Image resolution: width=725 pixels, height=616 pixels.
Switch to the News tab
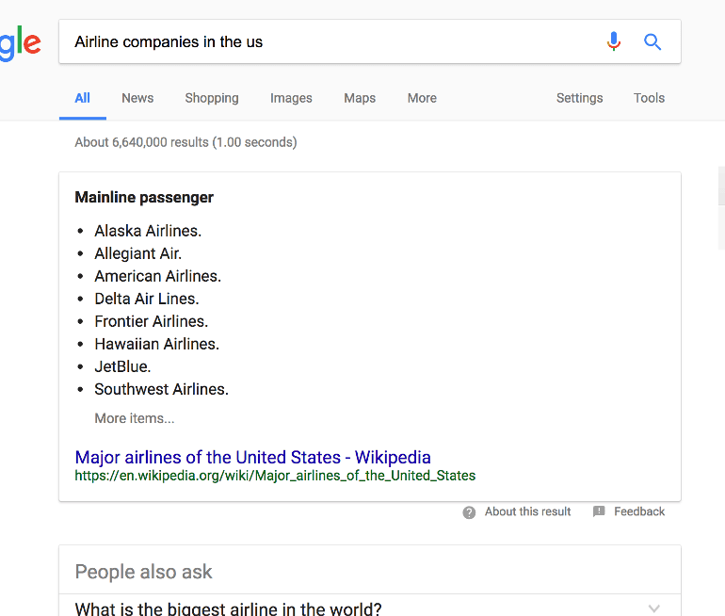click(x=137, y=98)
